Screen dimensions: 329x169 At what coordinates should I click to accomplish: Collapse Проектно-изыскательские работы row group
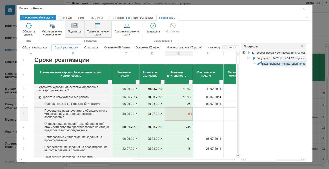click(40, 97)
